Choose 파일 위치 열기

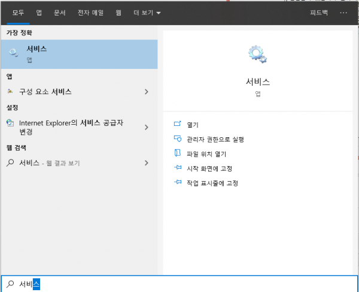pos(206,154)
